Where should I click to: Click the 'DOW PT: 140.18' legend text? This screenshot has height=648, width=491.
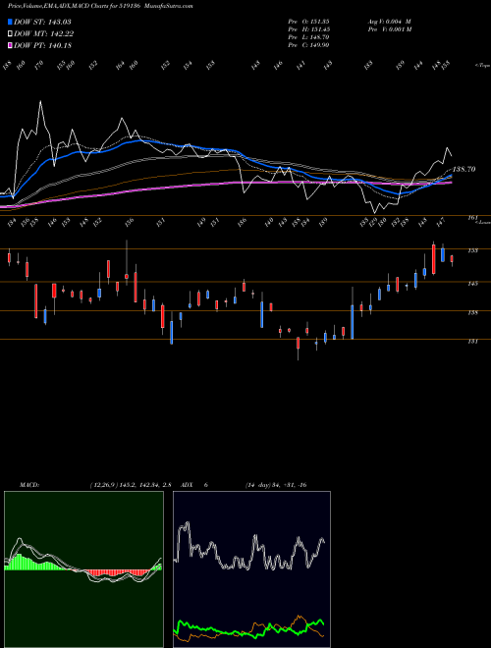(x=42, y=46)
